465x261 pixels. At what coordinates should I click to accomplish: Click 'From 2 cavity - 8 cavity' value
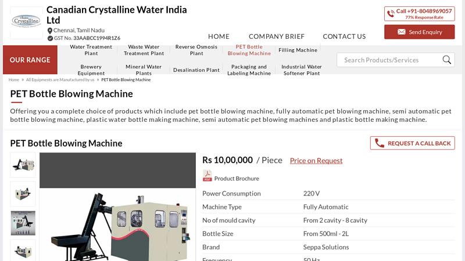(x=335, y=220)
